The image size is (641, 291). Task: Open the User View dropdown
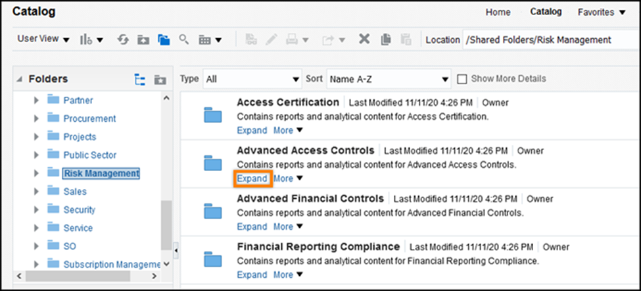pyautogui.click(x=43, y=40)
